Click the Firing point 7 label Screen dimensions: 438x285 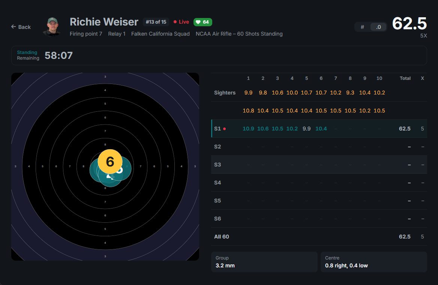click(86, 34)
